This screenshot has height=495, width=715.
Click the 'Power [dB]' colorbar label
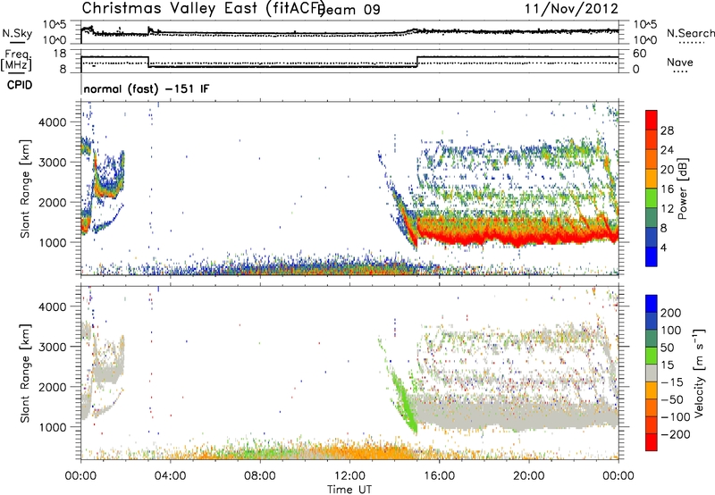[x=683, y=189]
